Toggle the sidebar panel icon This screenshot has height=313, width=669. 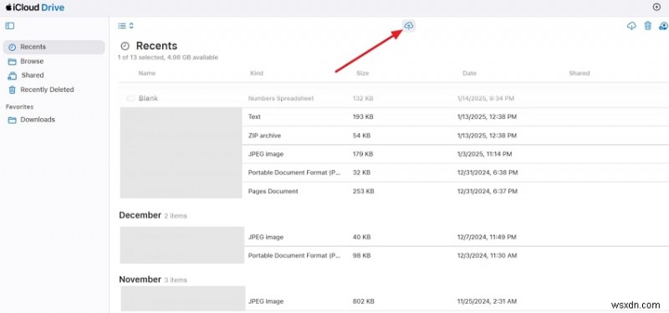[x=10, y=26]
